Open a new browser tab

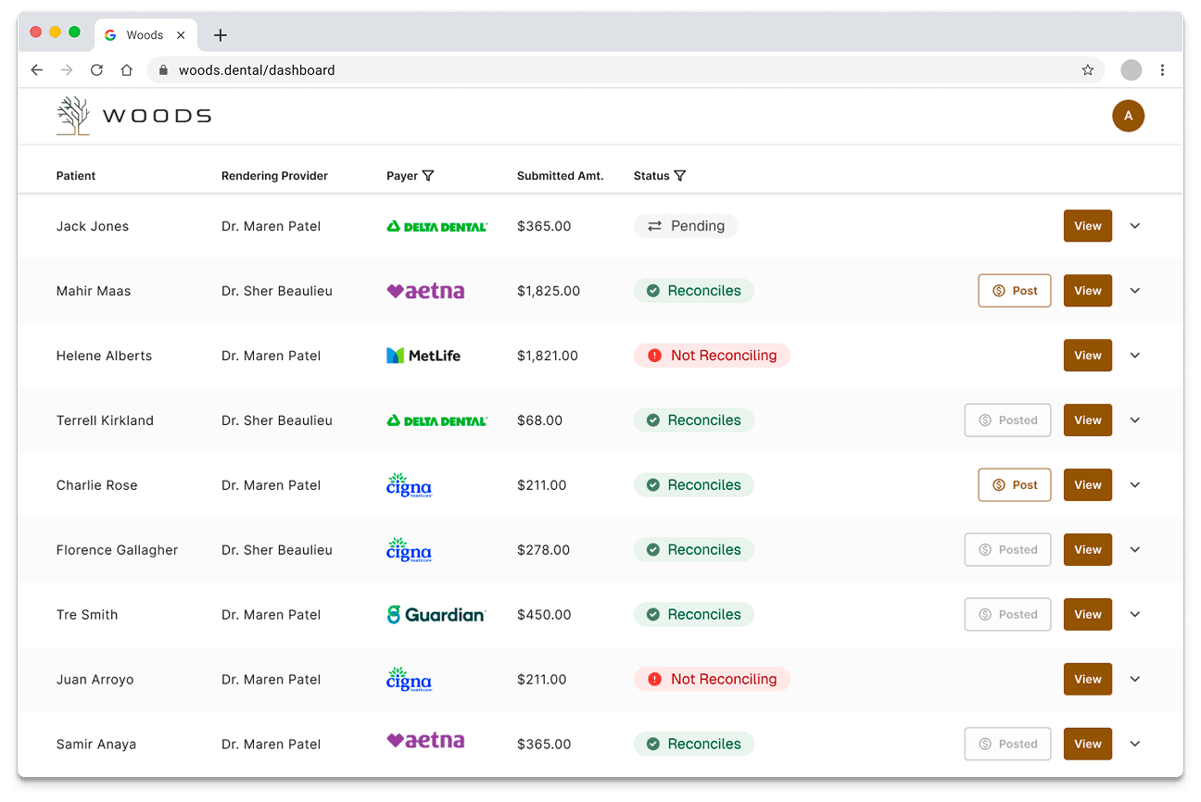pyautogui.click(x=220, y=34)
